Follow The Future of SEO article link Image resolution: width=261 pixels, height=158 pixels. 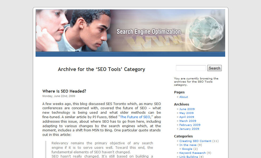click(x=135, y=117)
